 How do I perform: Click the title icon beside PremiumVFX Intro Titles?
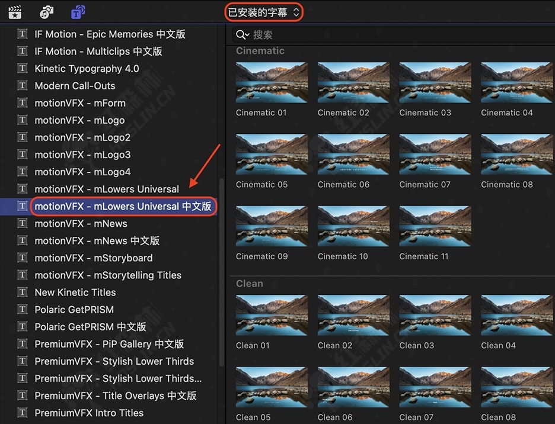(23, 413)
